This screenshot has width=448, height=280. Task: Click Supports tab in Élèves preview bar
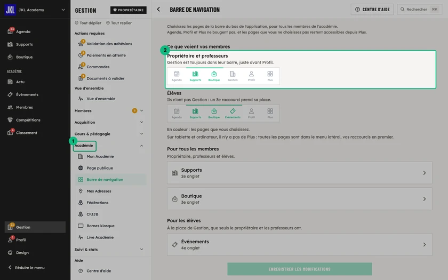pyautogui.click(x=195, y=114)
